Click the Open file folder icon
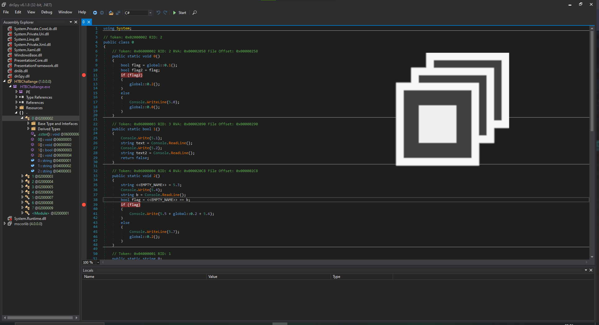599x325 pixels. pos(111,13)
